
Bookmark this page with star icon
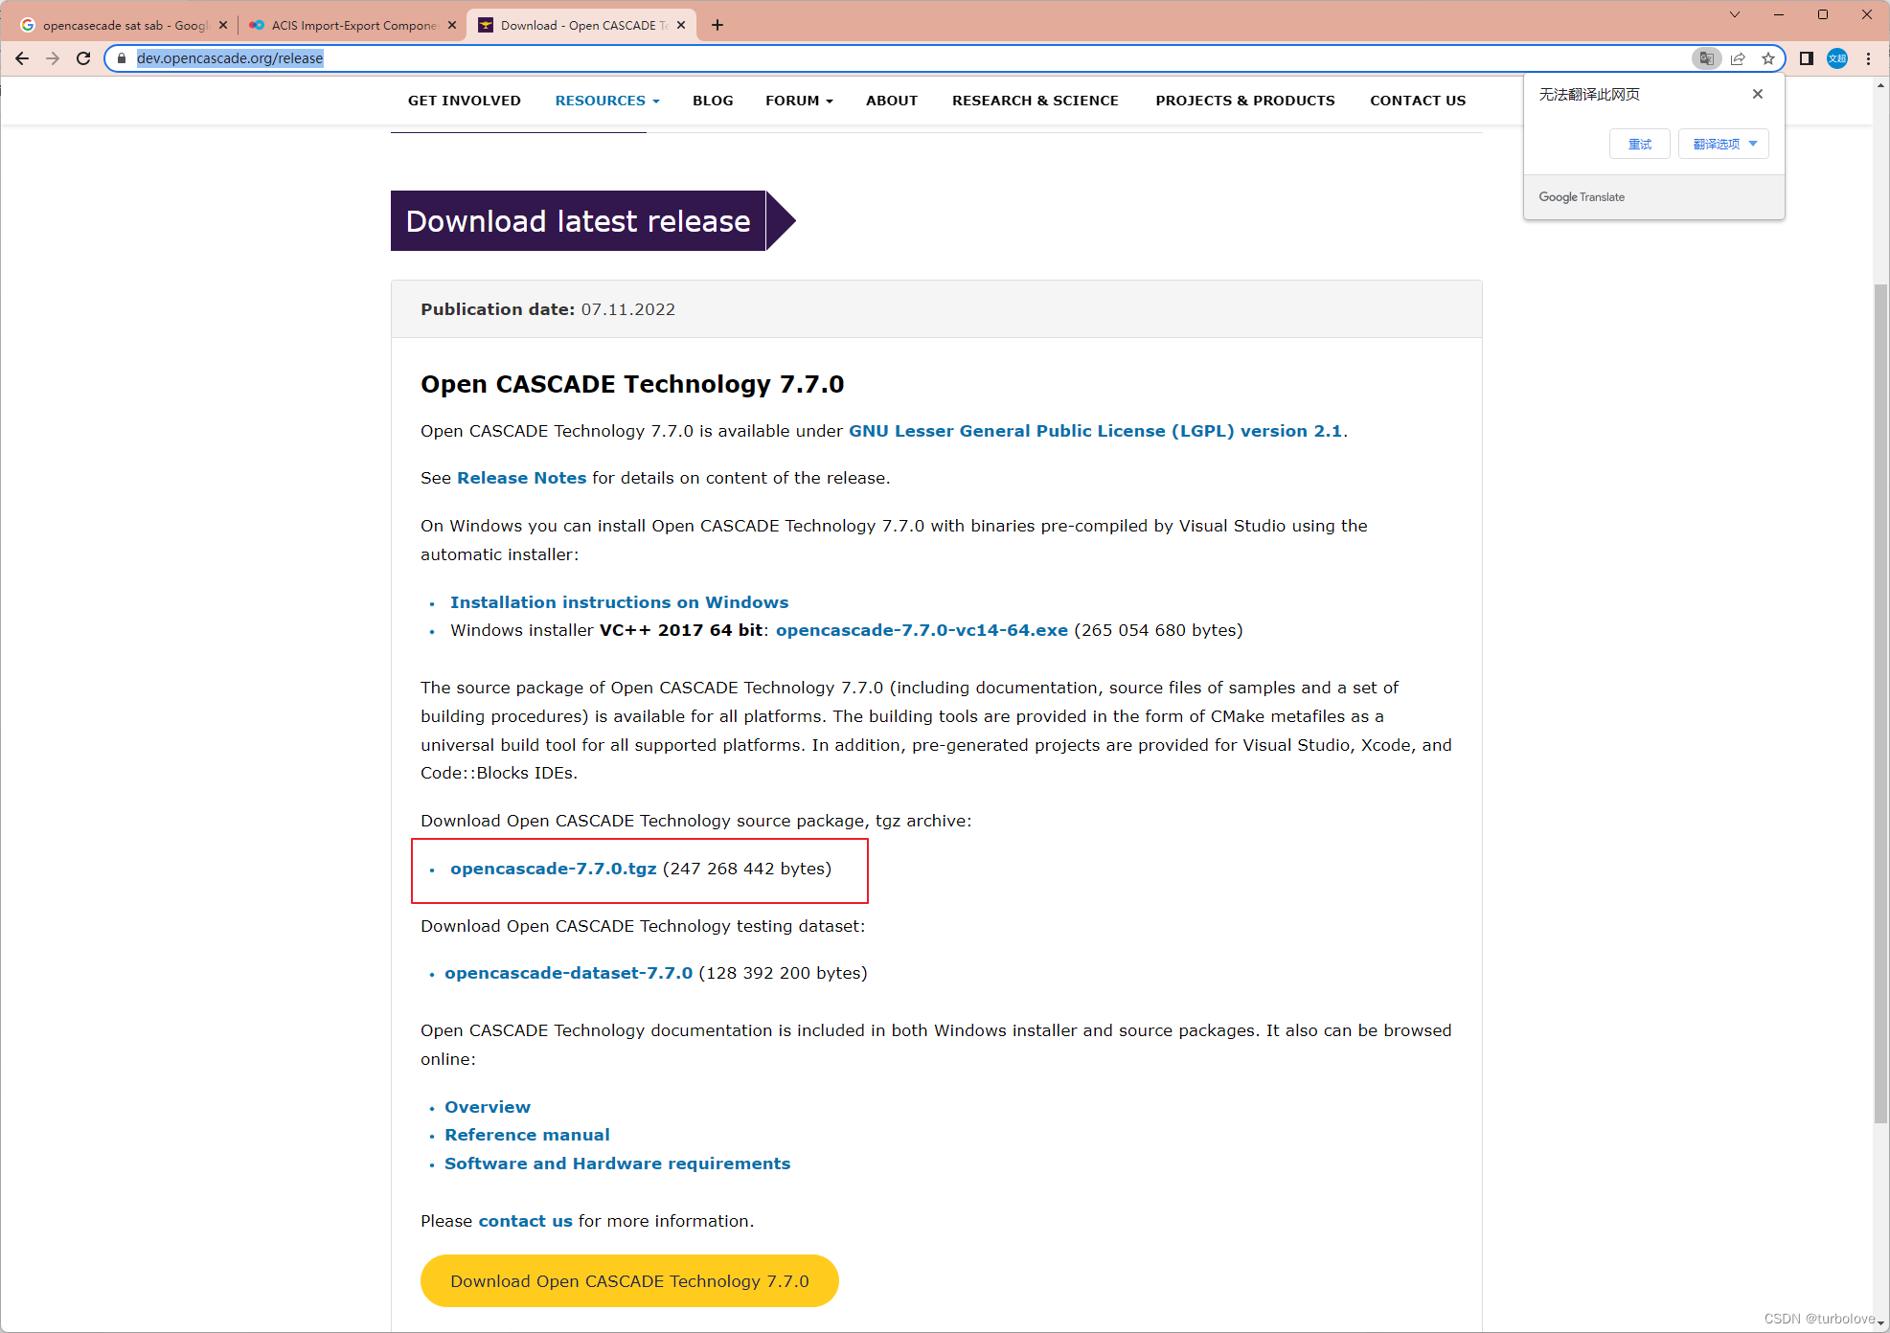click(1768, 58)
